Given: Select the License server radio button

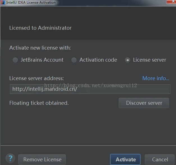Looking at the screenshot, I should pyautogui.click(x=127, y=60).
